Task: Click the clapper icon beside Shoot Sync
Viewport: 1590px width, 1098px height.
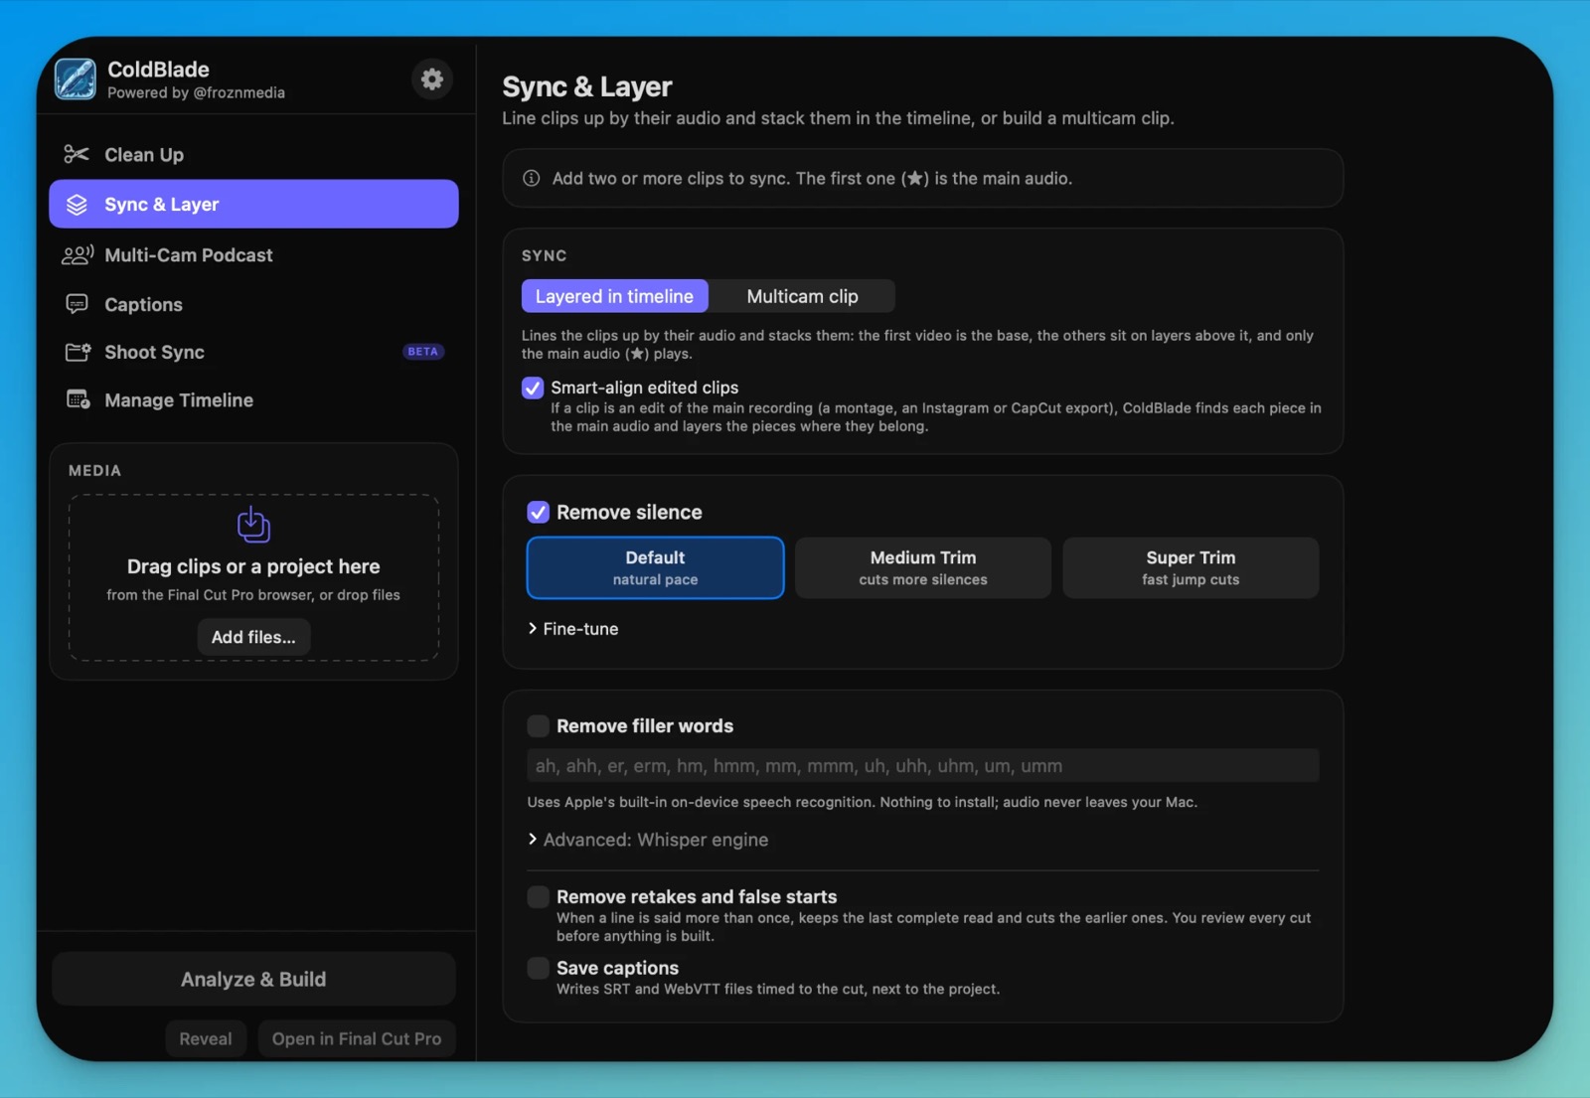Action: (78, 352)
